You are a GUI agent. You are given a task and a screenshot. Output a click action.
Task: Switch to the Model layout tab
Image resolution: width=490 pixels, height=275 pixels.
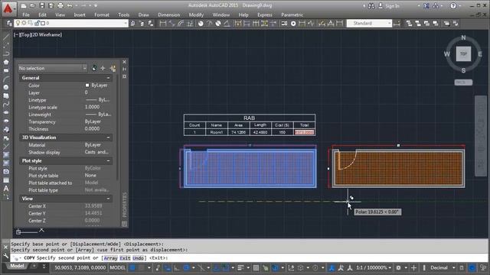coord(17,266)
